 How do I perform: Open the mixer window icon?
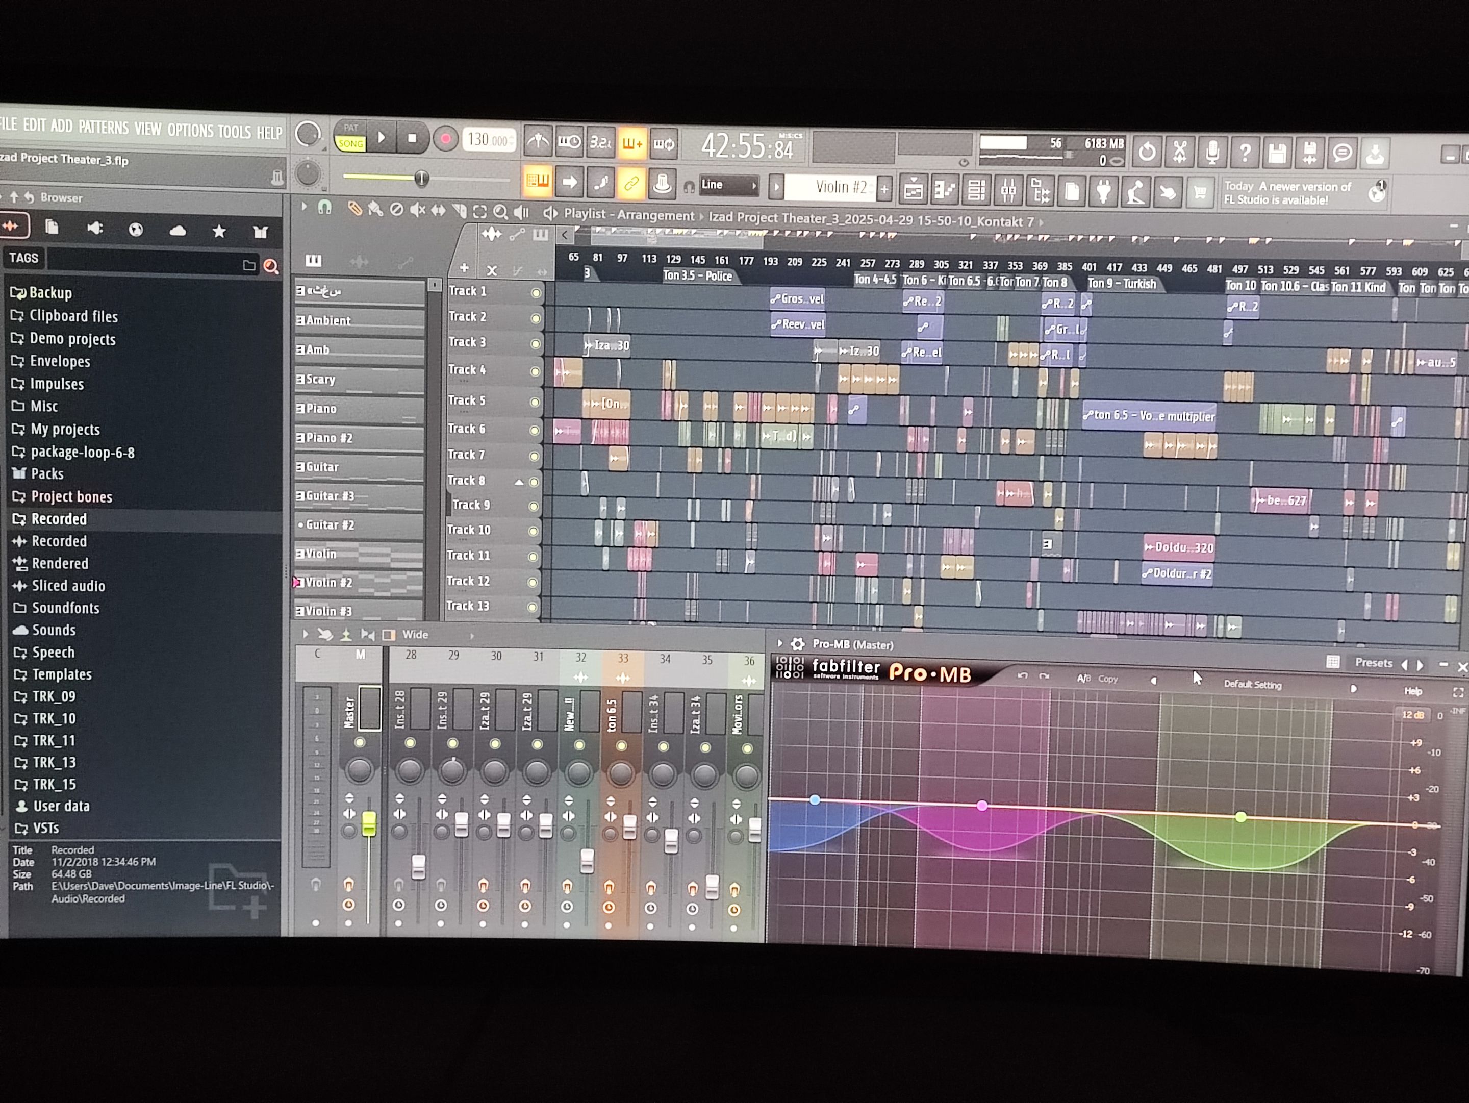coord(1008,191)
